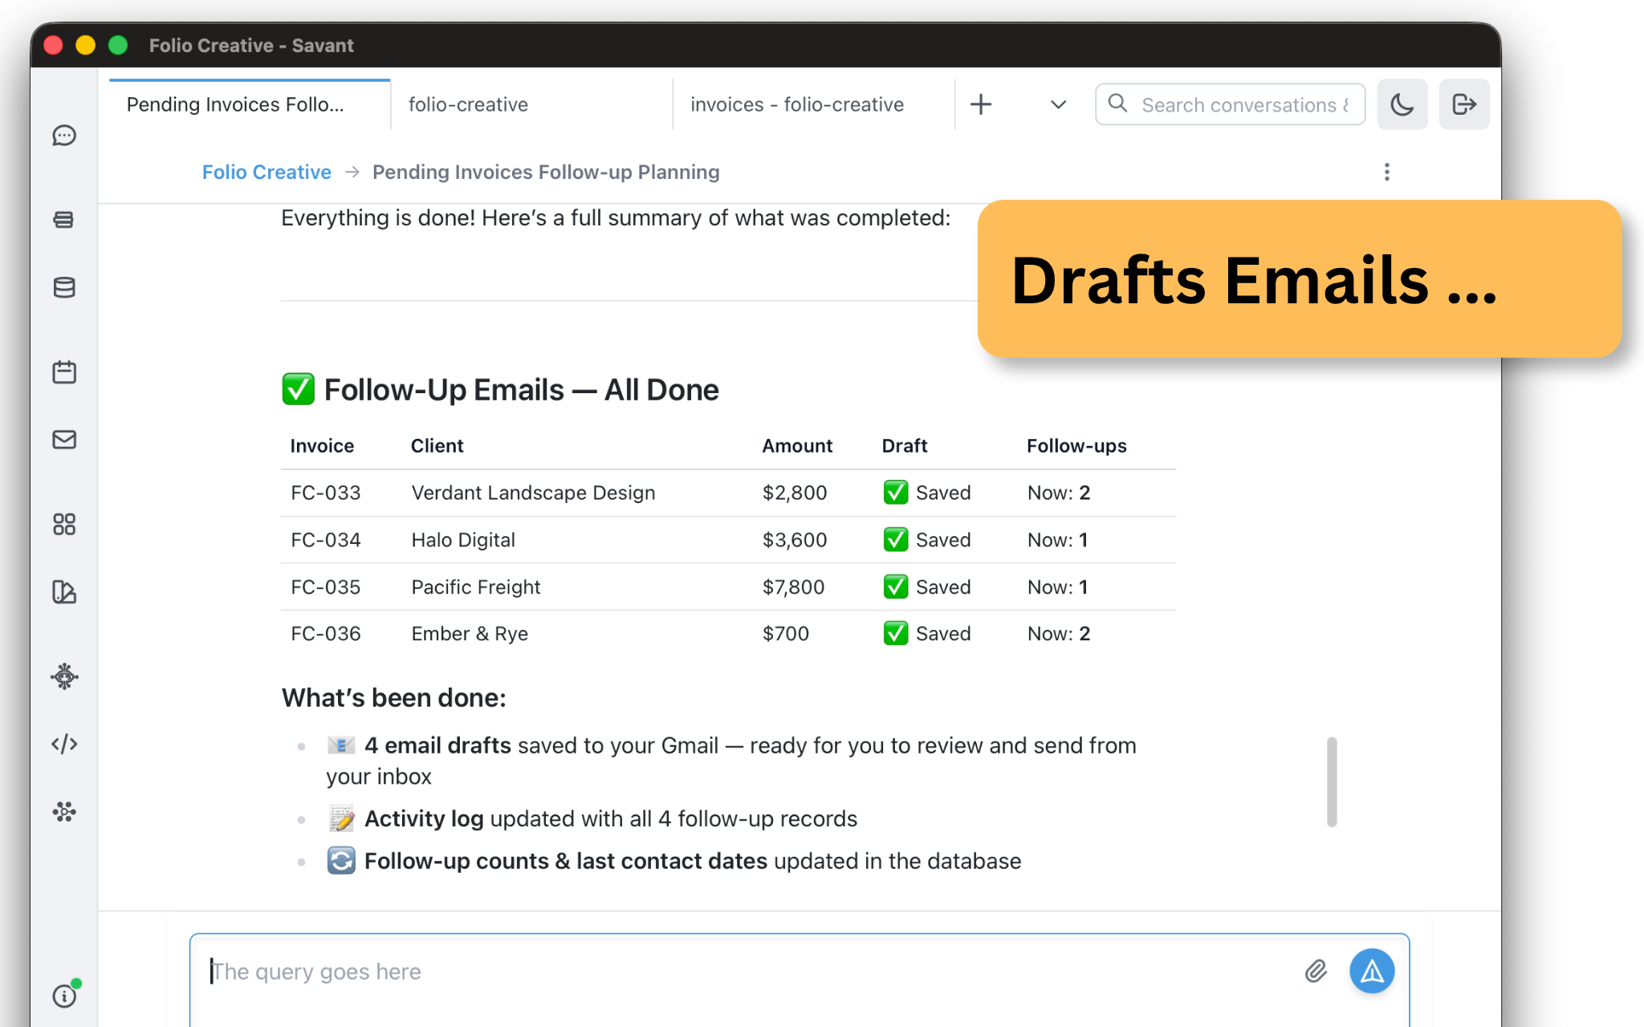
Task: Add a new tab with plus icon
Action: [981, 104]
